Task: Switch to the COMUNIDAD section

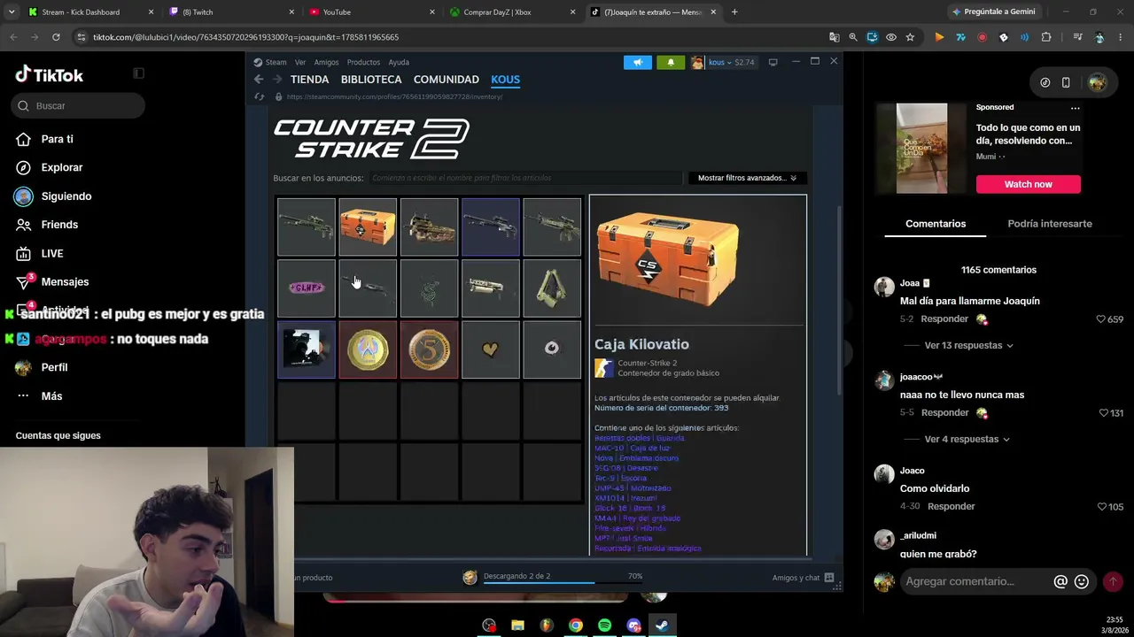Action: point(447,80)
